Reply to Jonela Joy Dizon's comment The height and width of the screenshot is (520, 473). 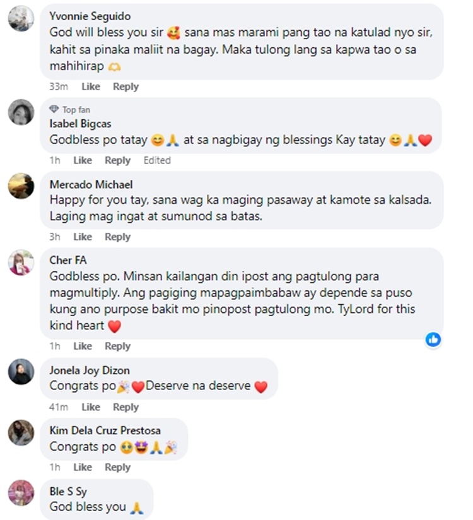click(126, 407)
